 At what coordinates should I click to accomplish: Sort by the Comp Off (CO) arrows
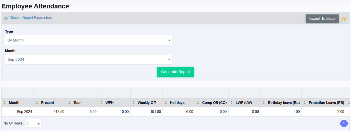point(198,103)
